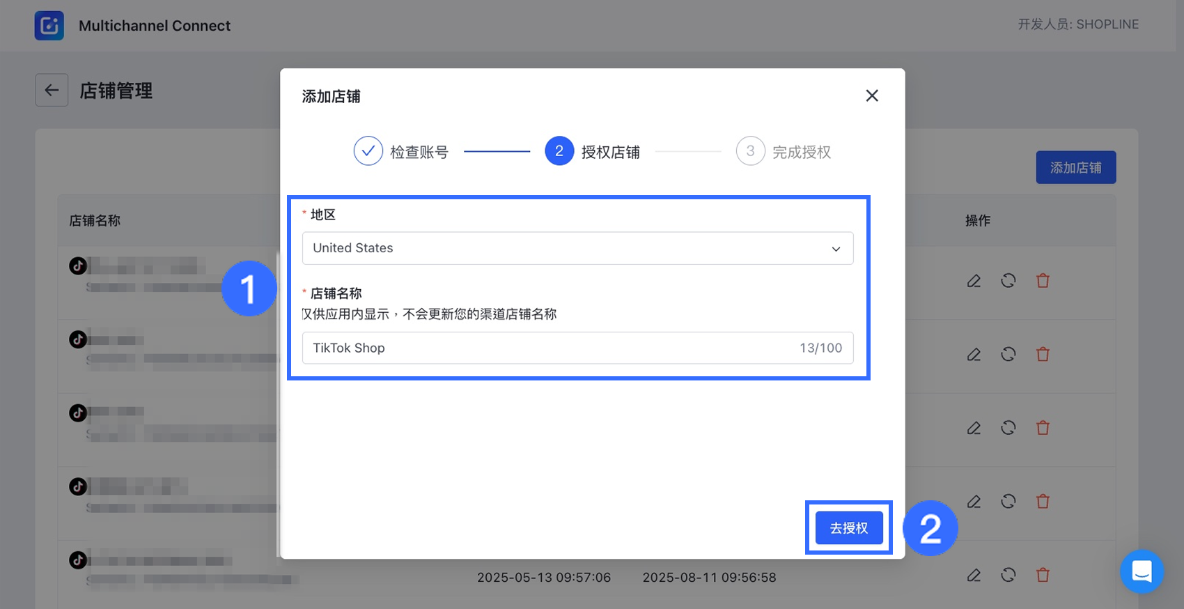Click the 添加店铺 button behind the dialog

tap(1076, 167)
